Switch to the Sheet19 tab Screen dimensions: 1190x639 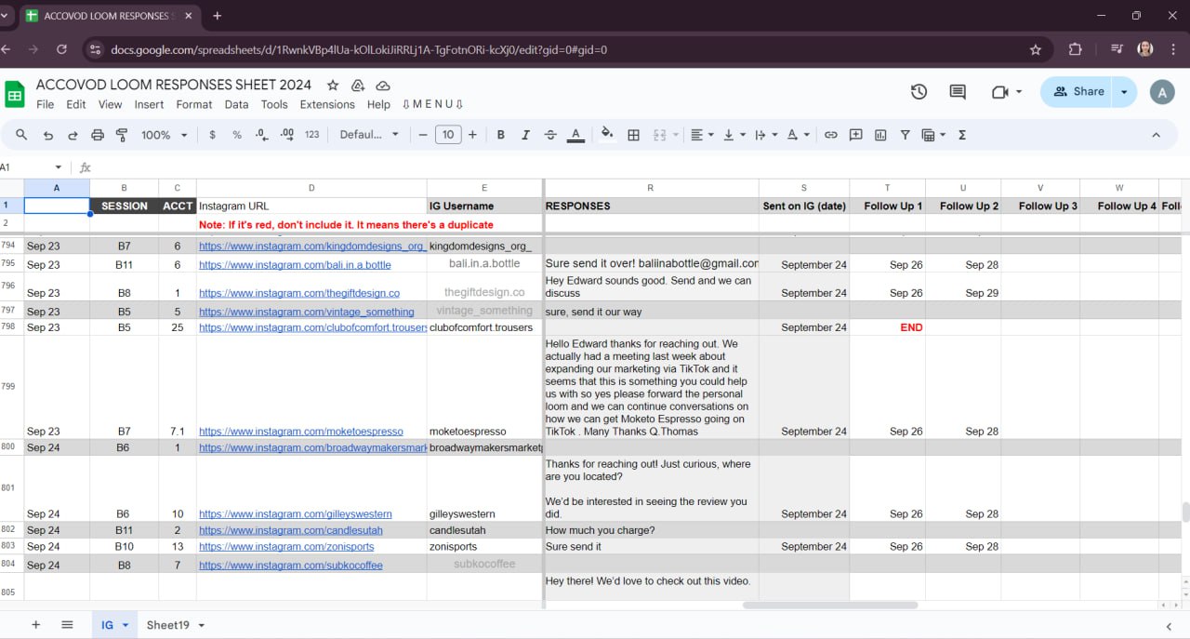click(x=167, y=625)
